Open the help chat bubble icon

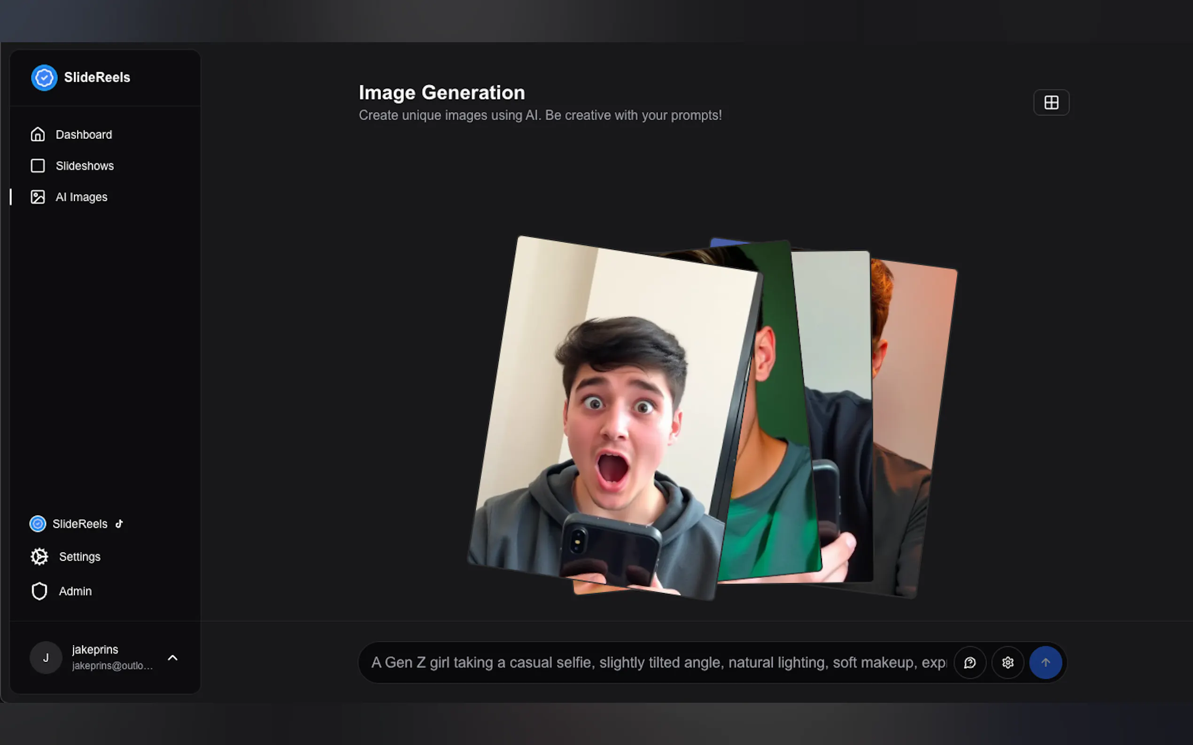pyautogui.click(x=969, y=662)
